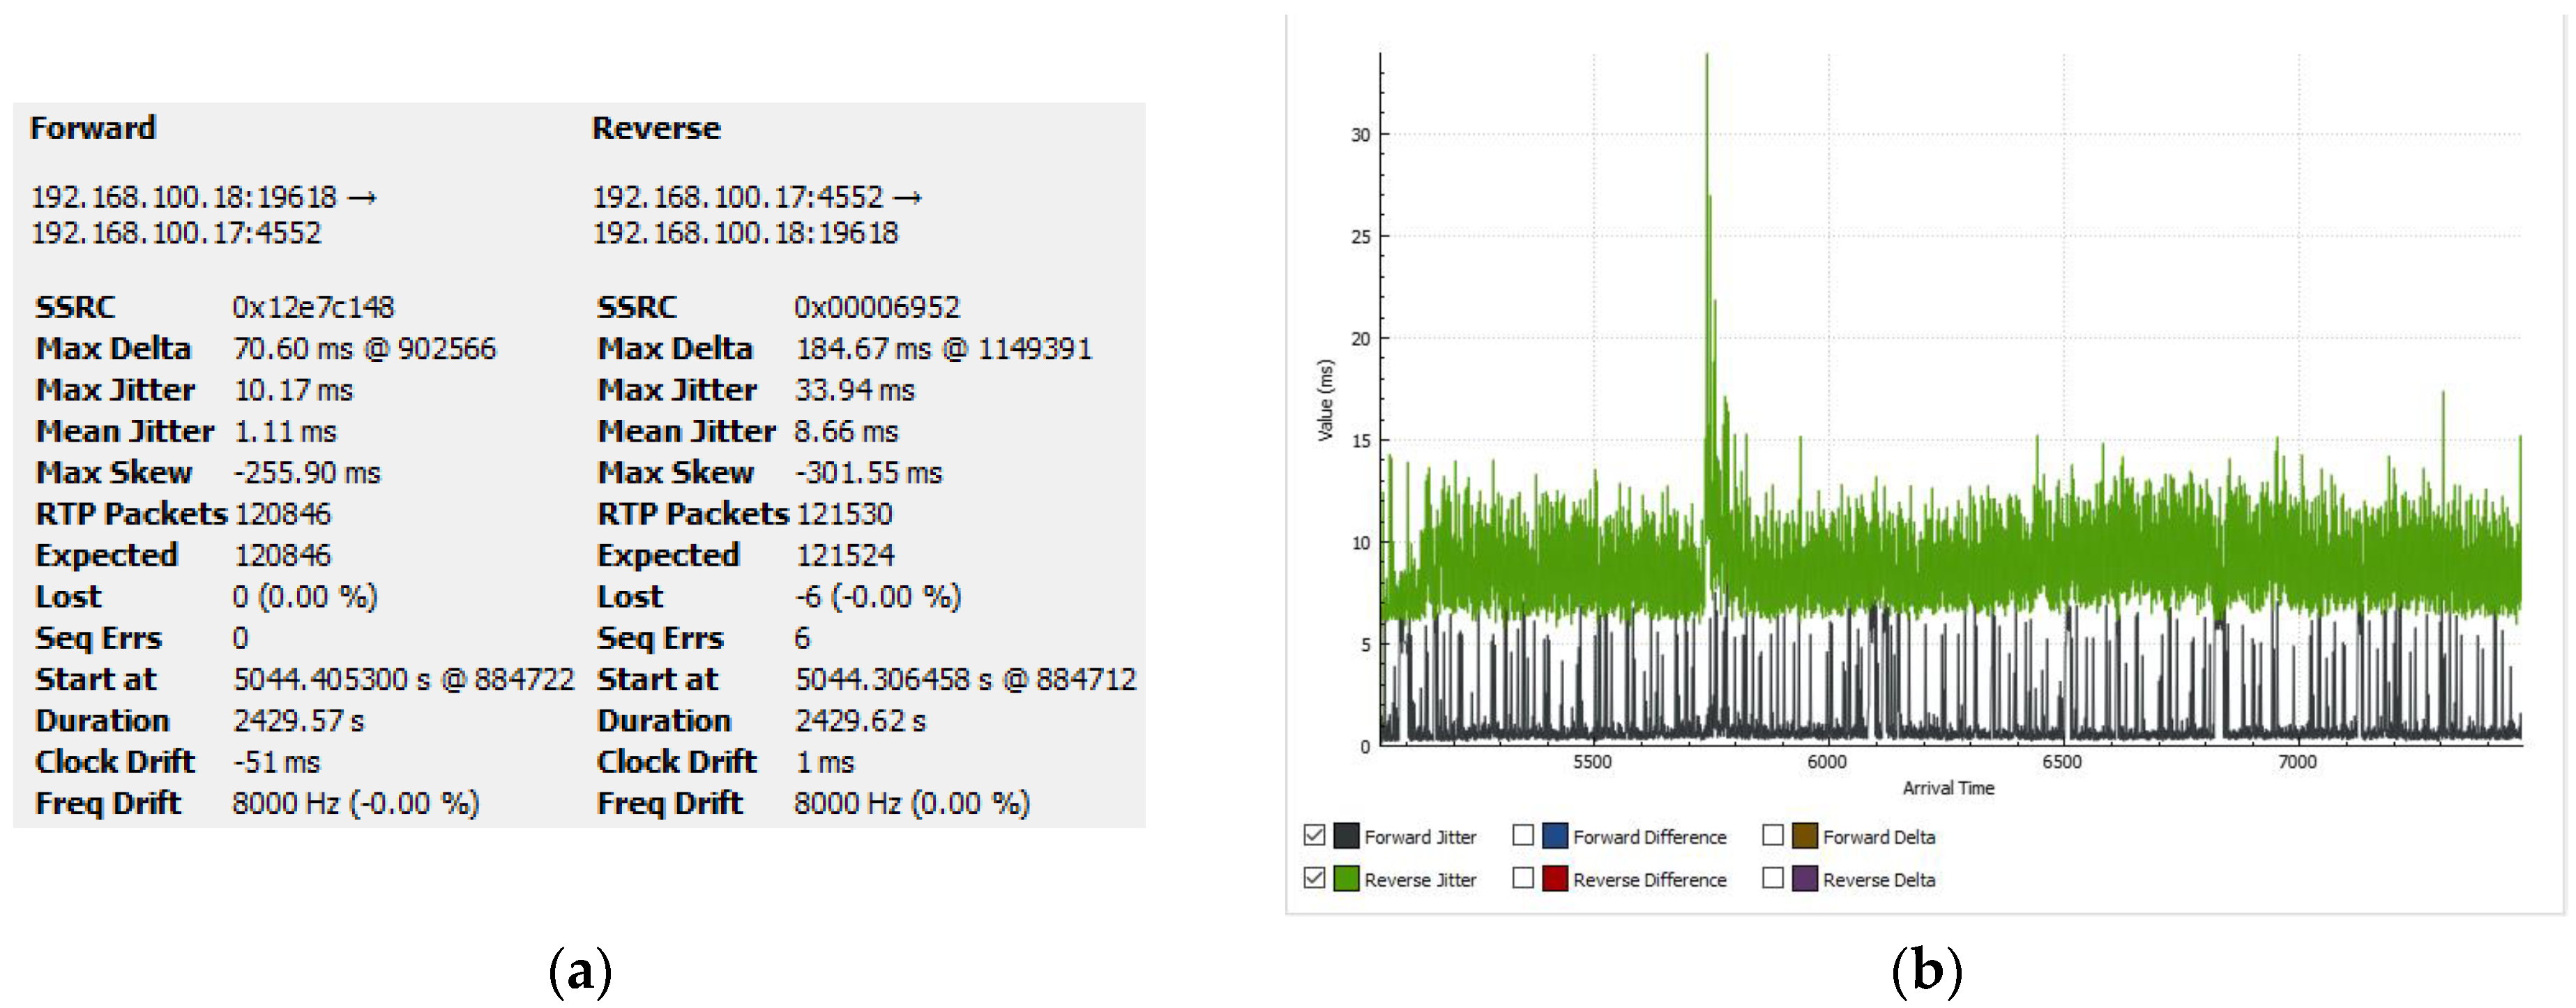Enable the Reverse Difference checkbox
This screenshot has height=1008, width=2576.
coord(1523,878)
